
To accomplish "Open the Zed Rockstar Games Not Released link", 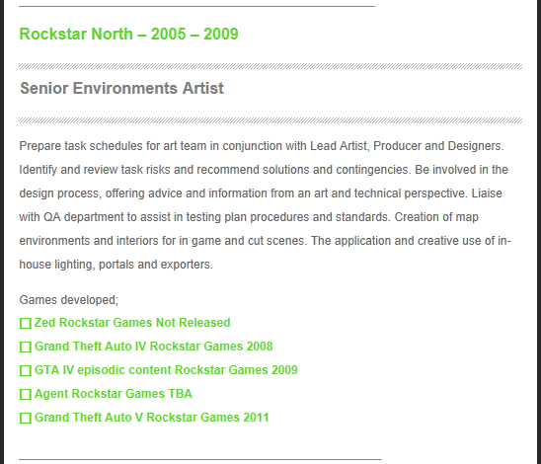I will [132, 323].
